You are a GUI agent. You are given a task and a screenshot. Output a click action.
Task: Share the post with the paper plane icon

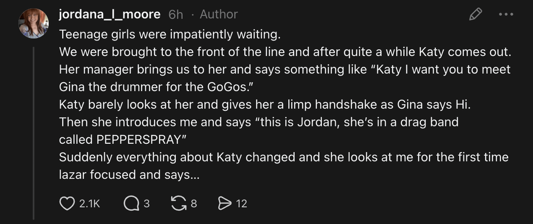pos(225,203)
